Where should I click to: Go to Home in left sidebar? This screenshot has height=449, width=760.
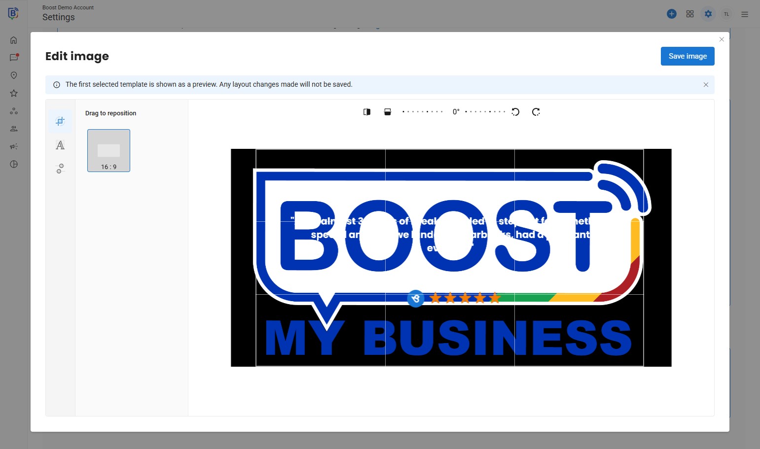point(14,40)
